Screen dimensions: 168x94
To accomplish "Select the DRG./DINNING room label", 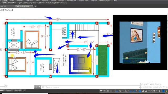I will point(65,60).
